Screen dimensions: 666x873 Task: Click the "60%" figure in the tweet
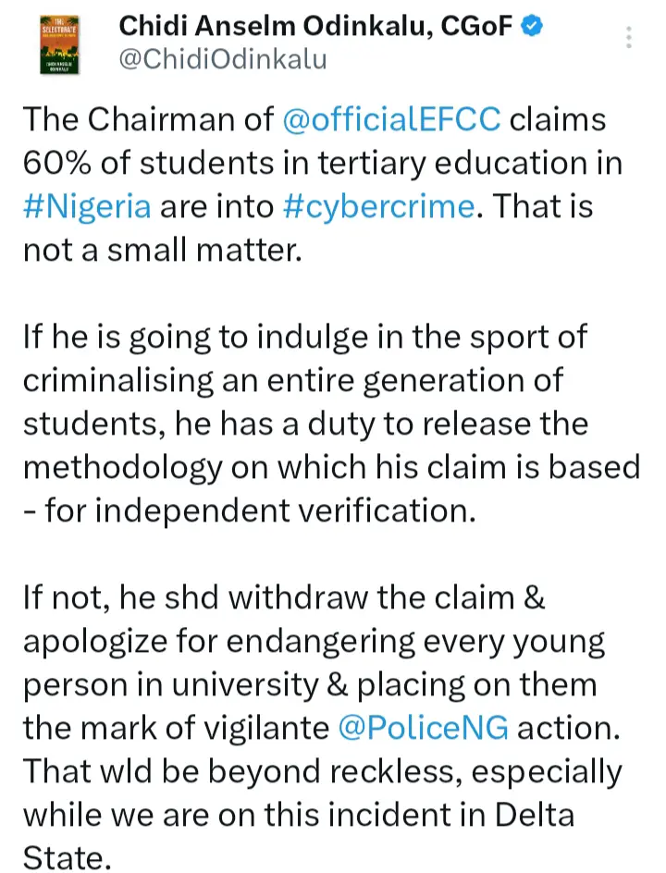(57, 162)
